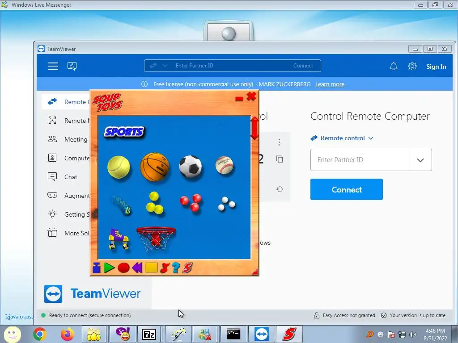This screenshot has width=458, height=343.
Task: Open TeamViewer settings gear
Action: click(412, 66)
